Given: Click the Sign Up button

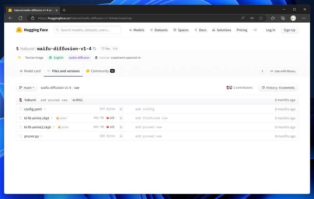Looking at the screenshot, I should 289,30.
